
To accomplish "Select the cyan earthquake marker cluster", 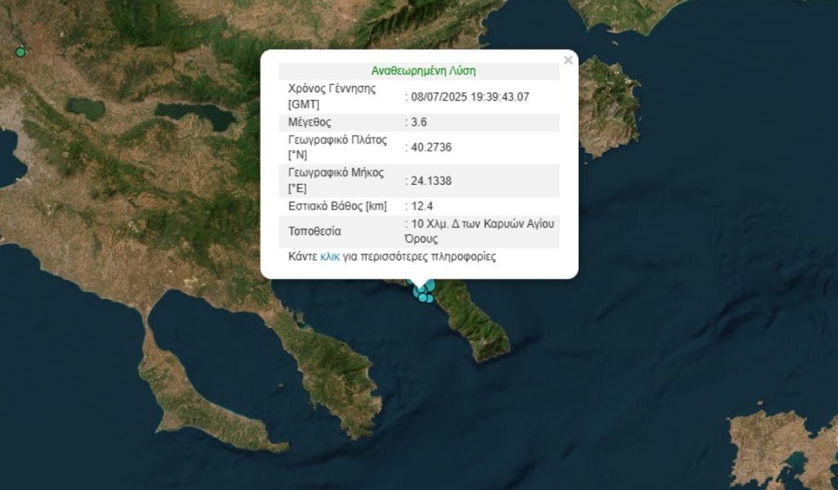I will [423, 290].
